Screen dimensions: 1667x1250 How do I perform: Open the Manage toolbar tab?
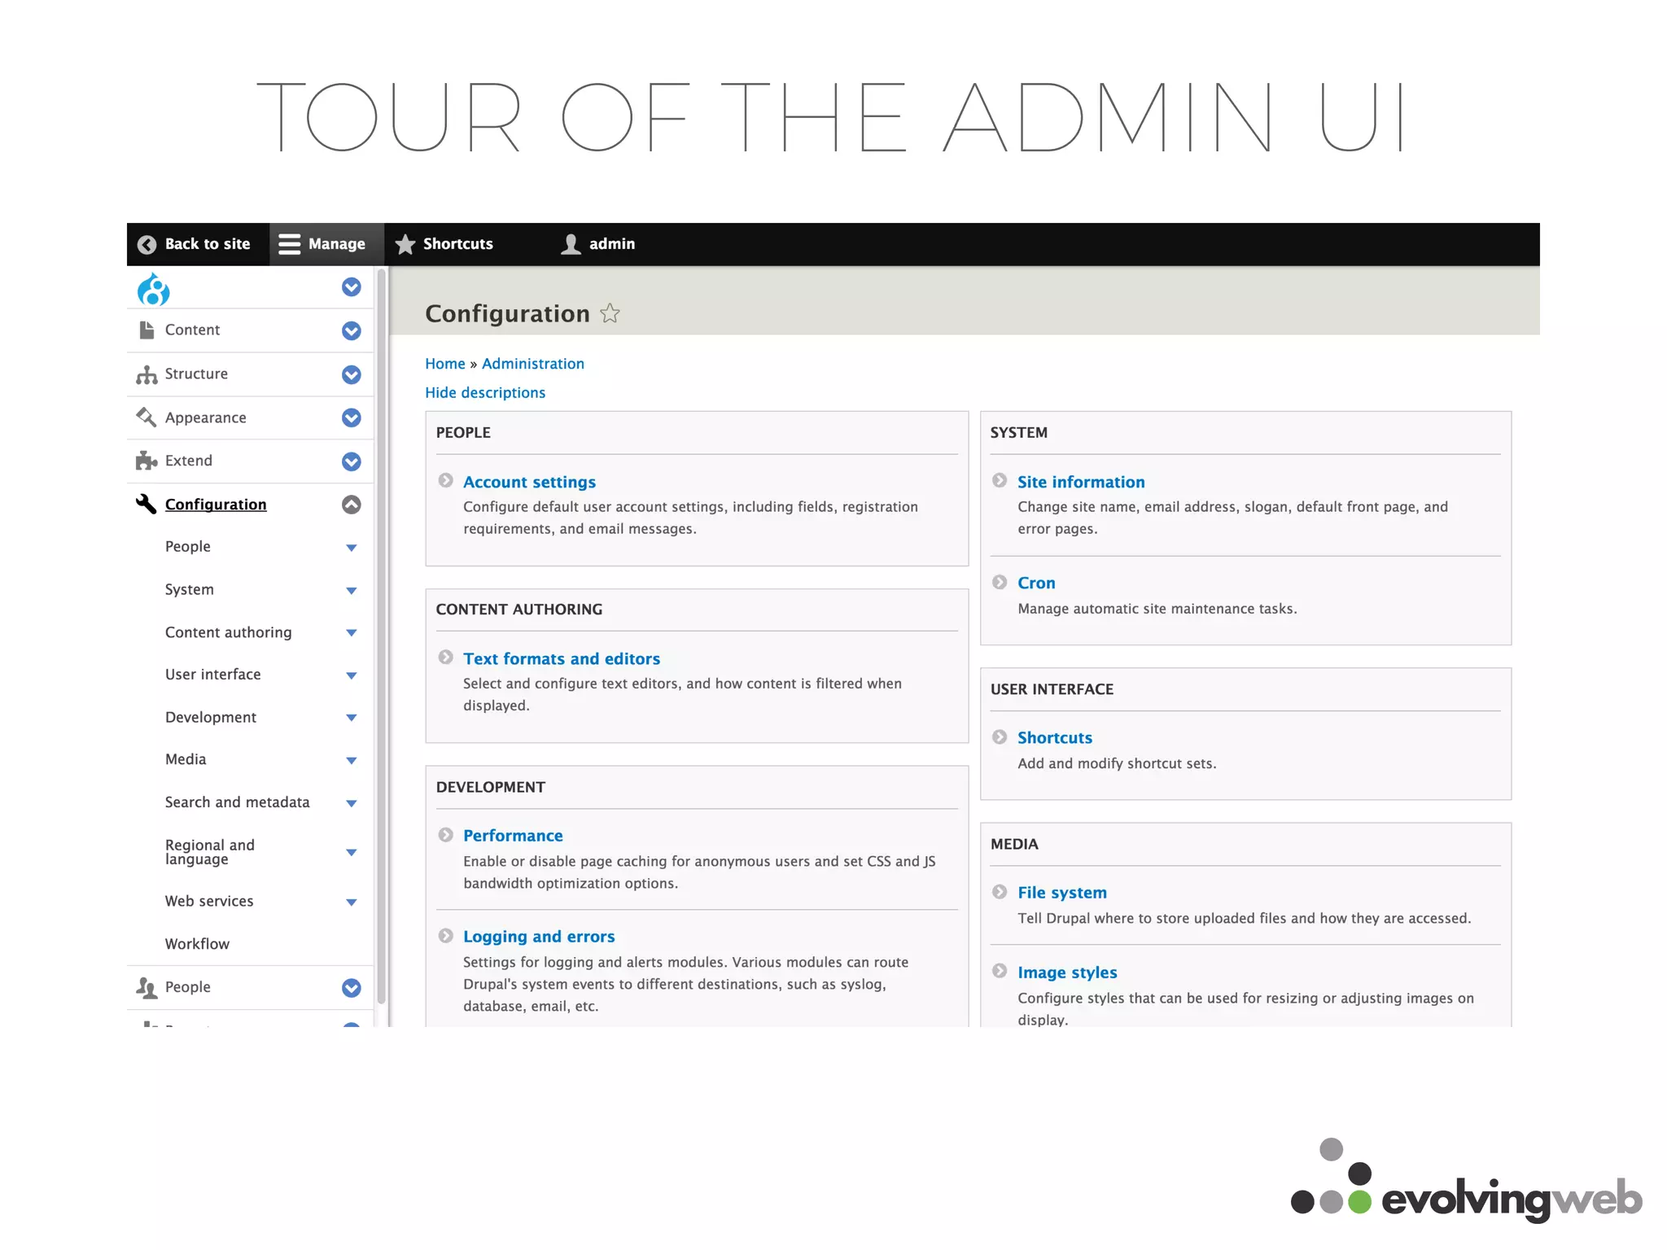point(326,244)
